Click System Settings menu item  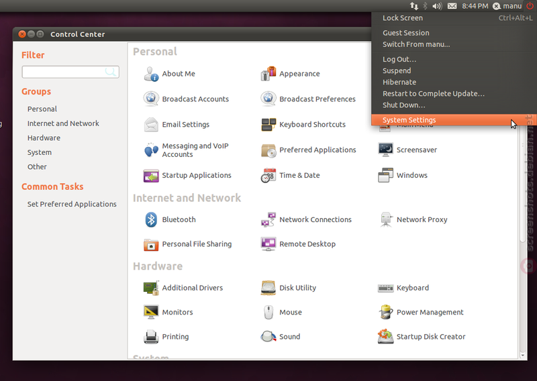[454, 120]
